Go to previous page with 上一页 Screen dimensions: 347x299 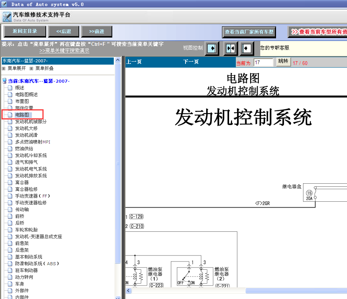[134, 62]
